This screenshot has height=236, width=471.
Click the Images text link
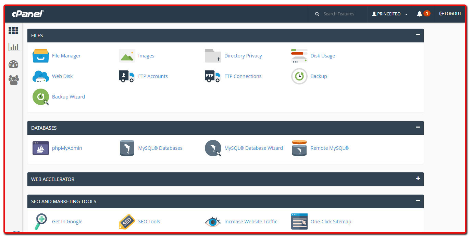[x=146, y=56]
